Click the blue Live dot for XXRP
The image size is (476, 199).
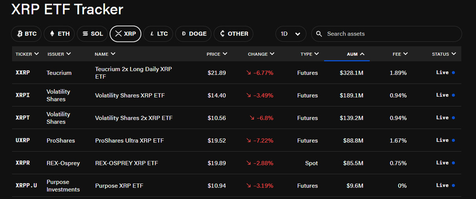tap(453, 73)
